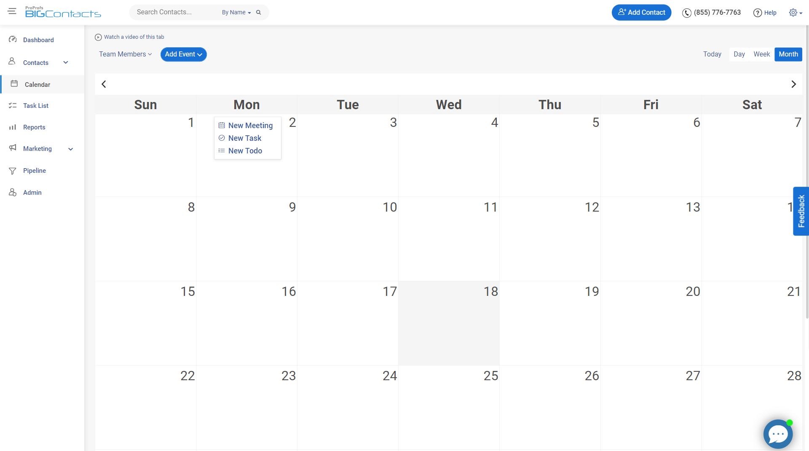Switch to the Month view

[x=788, y=54]
